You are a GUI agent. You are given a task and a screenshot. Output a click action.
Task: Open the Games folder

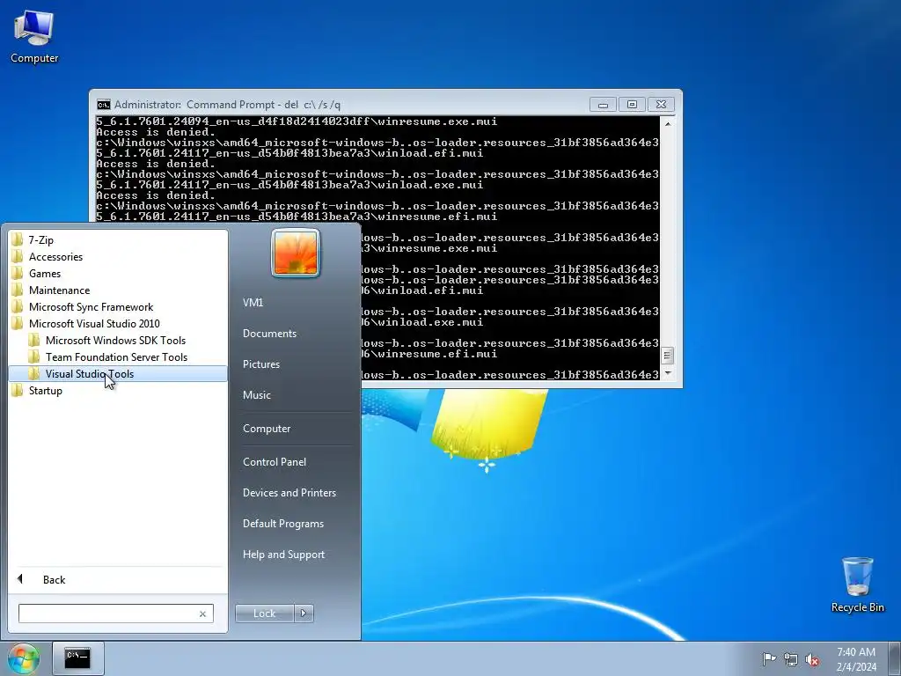point(118,273)
